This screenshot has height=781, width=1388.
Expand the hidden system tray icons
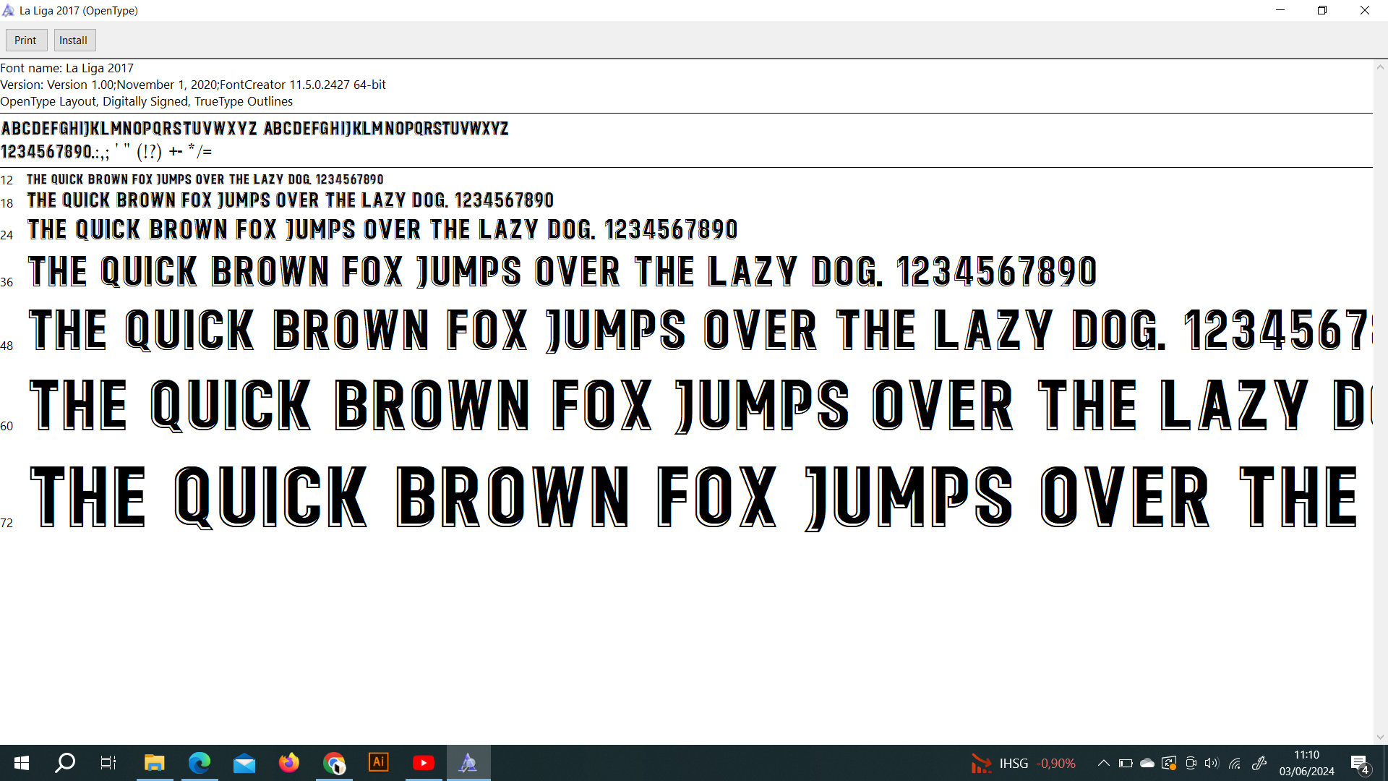click(1103, 763)
